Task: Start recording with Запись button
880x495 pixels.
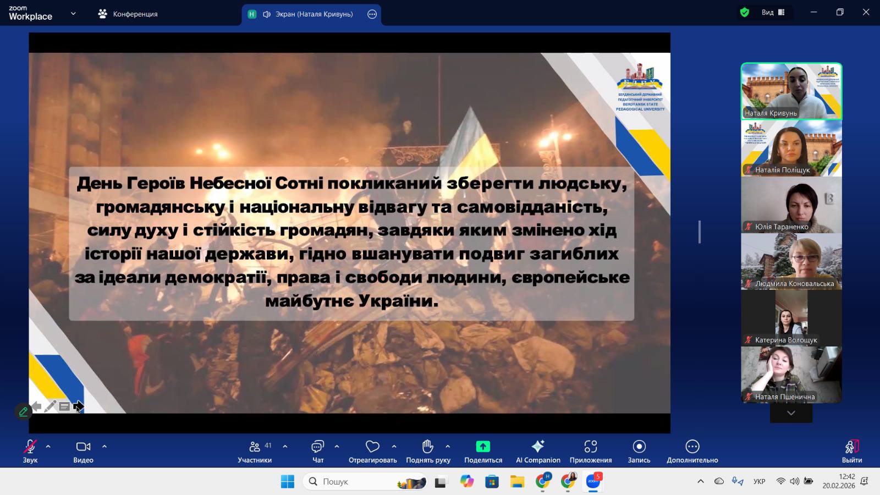Action: coord(639,447)
